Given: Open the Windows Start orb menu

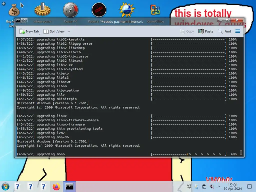Looking at the screenshot, I should [x=5, y=186].
